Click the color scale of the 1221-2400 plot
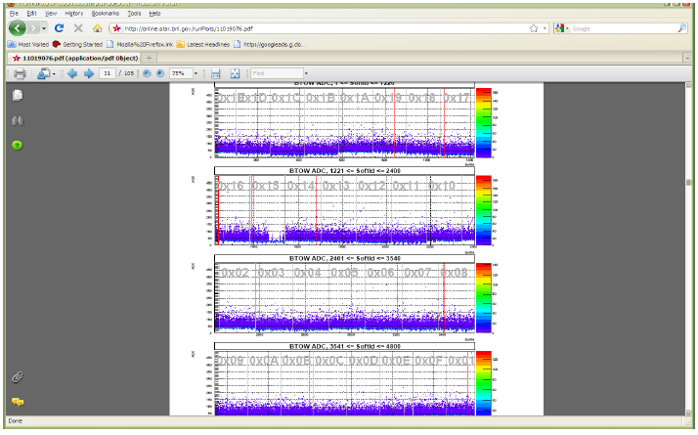698x435 pixels. tap(484, 210)
